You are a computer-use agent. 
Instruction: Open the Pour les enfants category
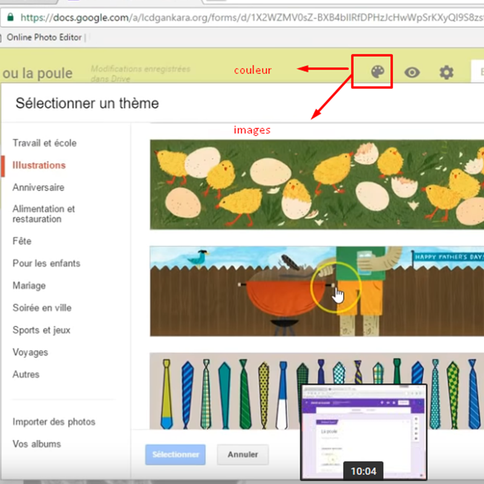pyautogui.click(x=47, y=263)
